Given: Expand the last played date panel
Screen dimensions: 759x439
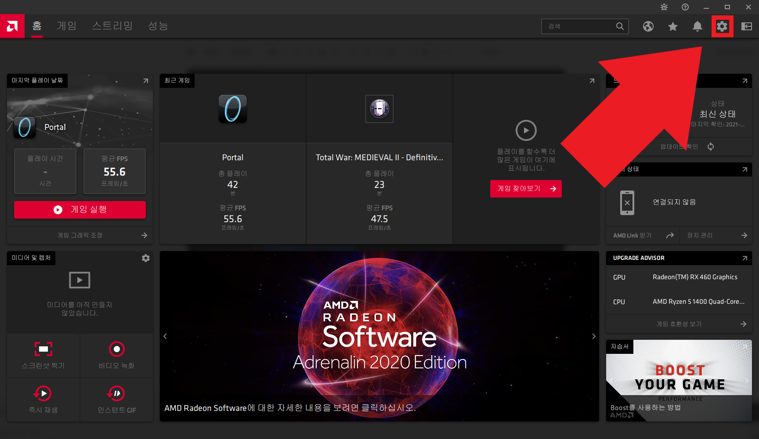Looking at the screenshot, I should (146, 81).
